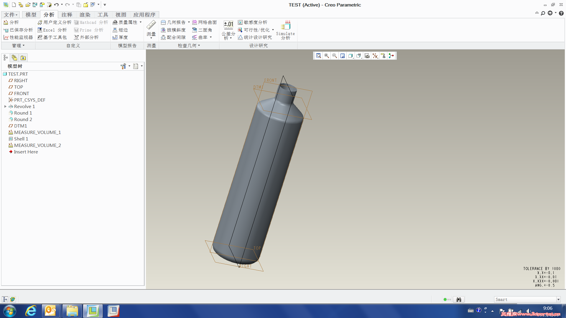
Task: Launch Simulate analysis
Action: 285,30
